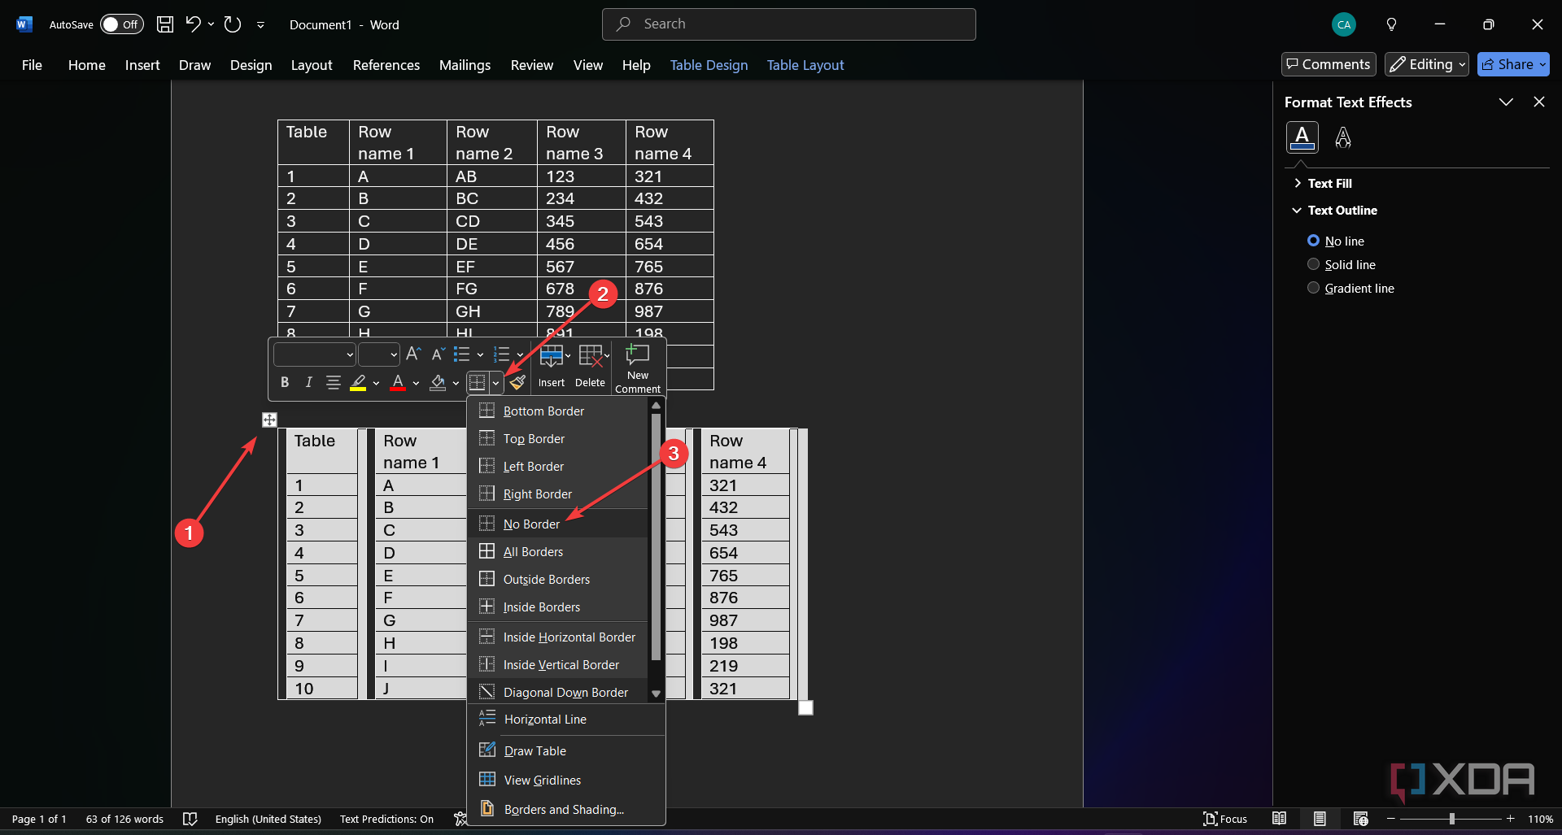This screenshot has width=1562, height=835.
Task: Select the Text Fill & Outline icon
Action: 1302,137
